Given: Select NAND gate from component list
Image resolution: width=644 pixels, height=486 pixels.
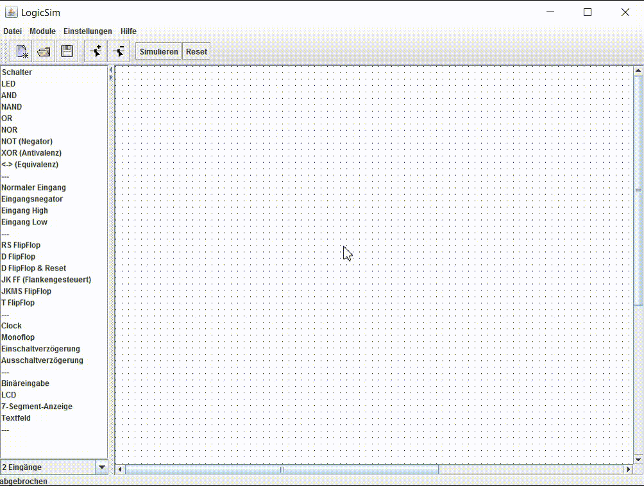Looking at the screenshot, I should coord(12,107).
